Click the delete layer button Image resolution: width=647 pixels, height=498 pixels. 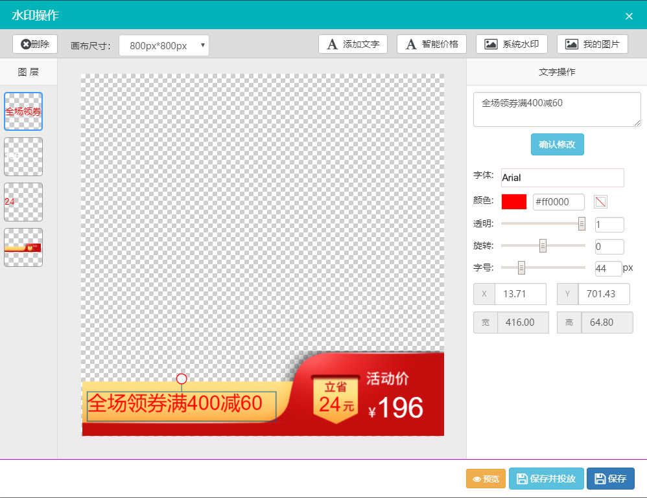click(x=35, y=44)
